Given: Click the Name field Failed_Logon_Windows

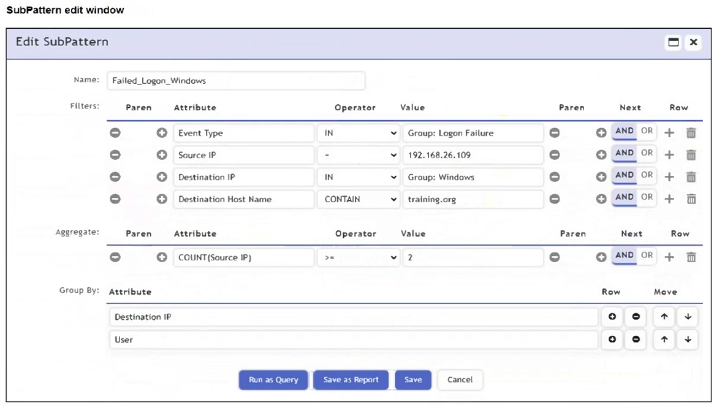Looking at the screenshot, I should point(235,81).
